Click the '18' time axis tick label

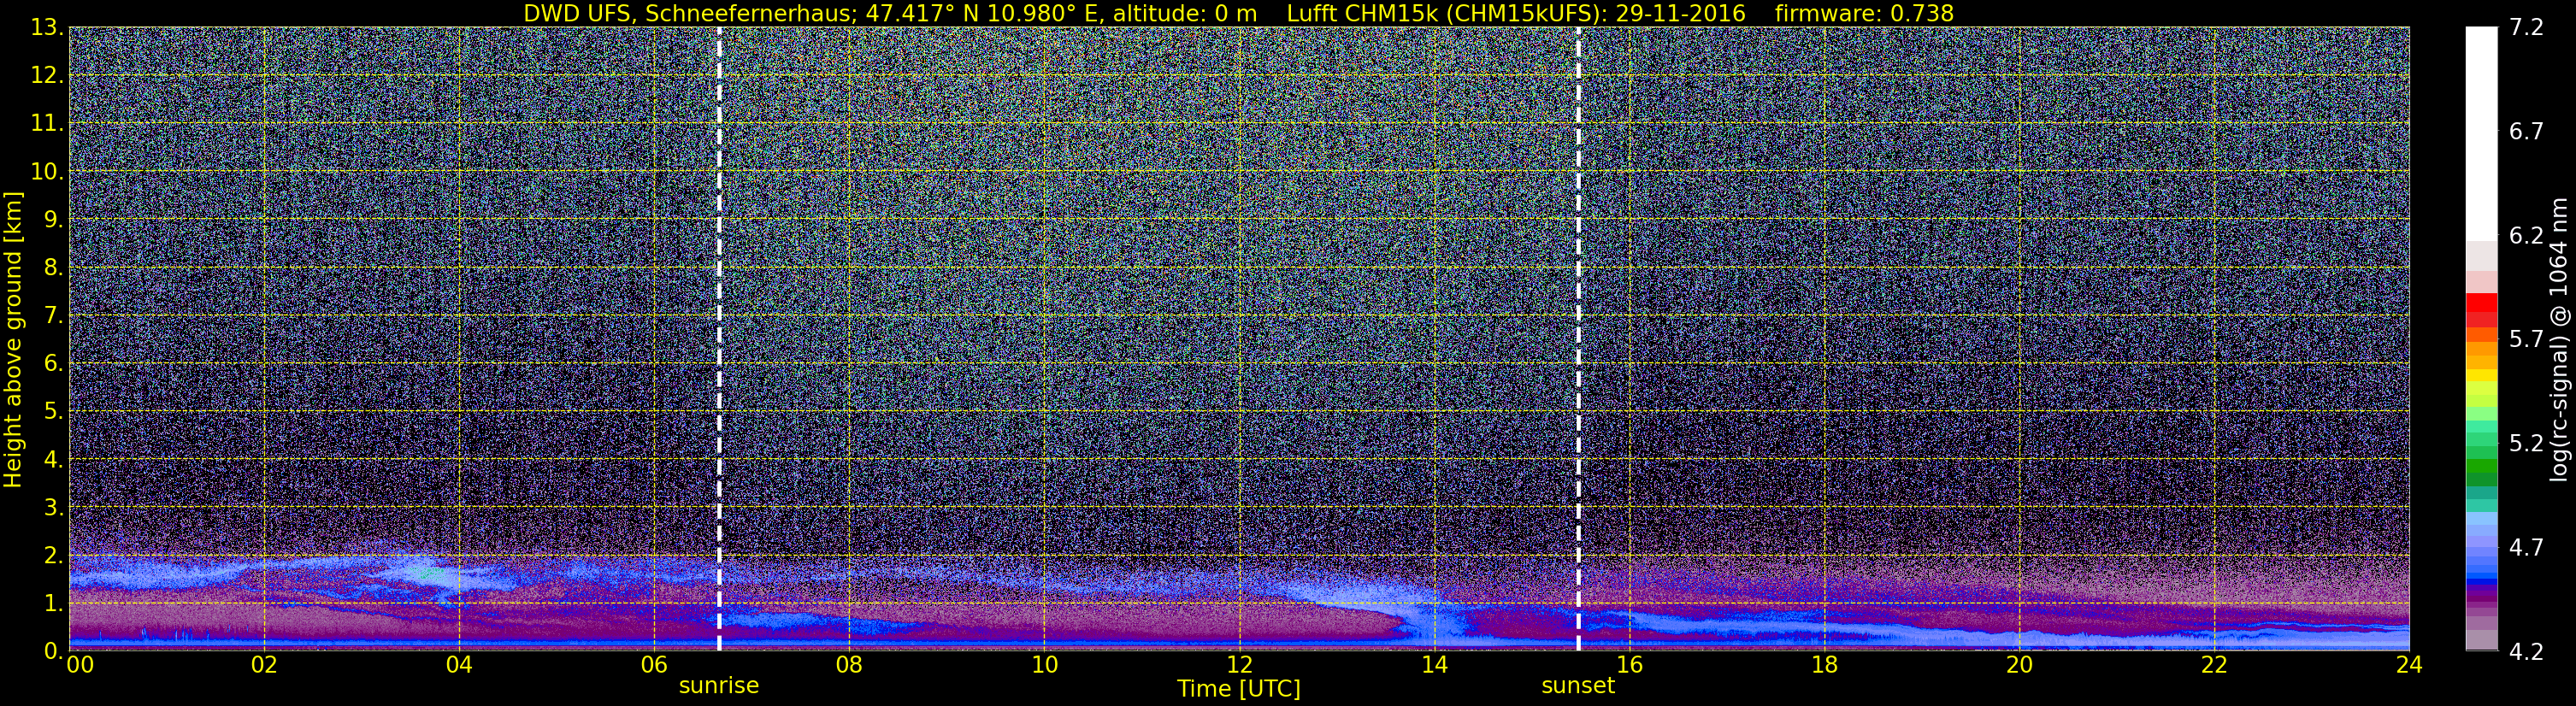1824,665
